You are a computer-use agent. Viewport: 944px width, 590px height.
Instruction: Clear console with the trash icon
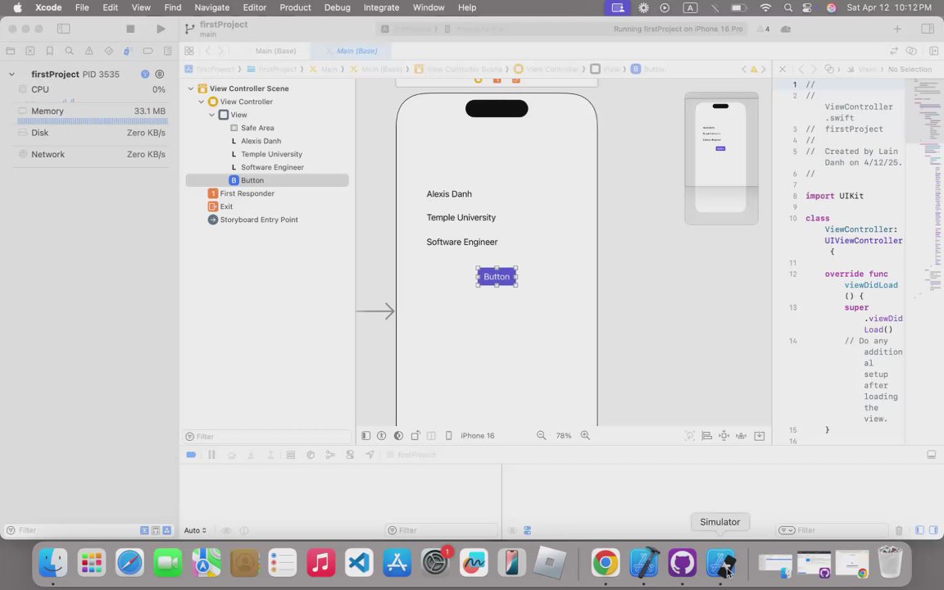click(899, 530)
